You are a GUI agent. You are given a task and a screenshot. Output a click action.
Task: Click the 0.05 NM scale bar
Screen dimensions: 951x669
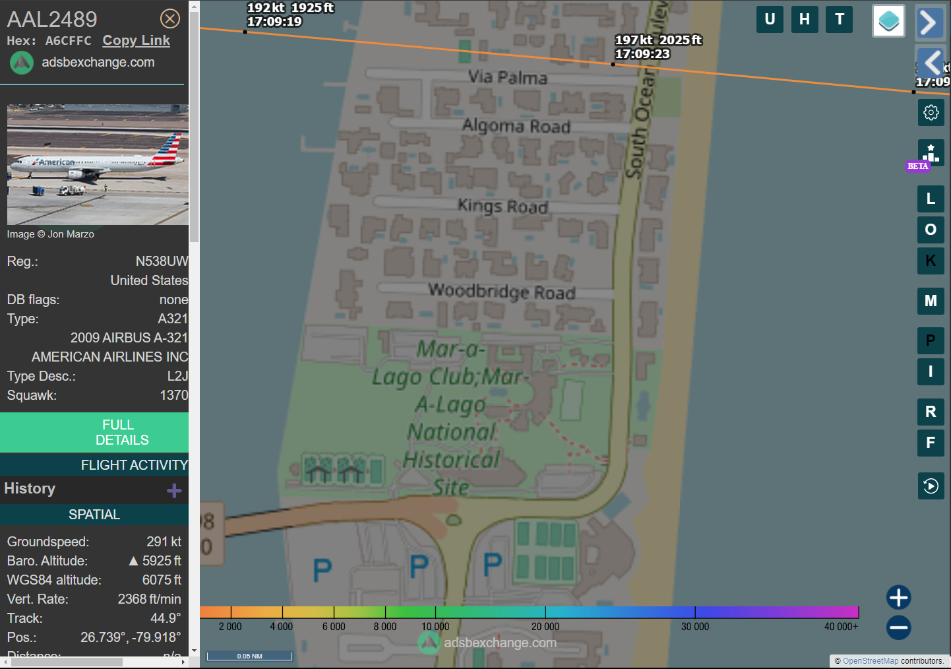[249, 656]
